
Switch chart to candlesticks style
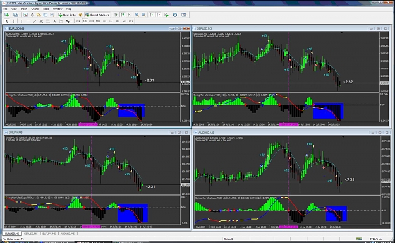coord(123,15)
